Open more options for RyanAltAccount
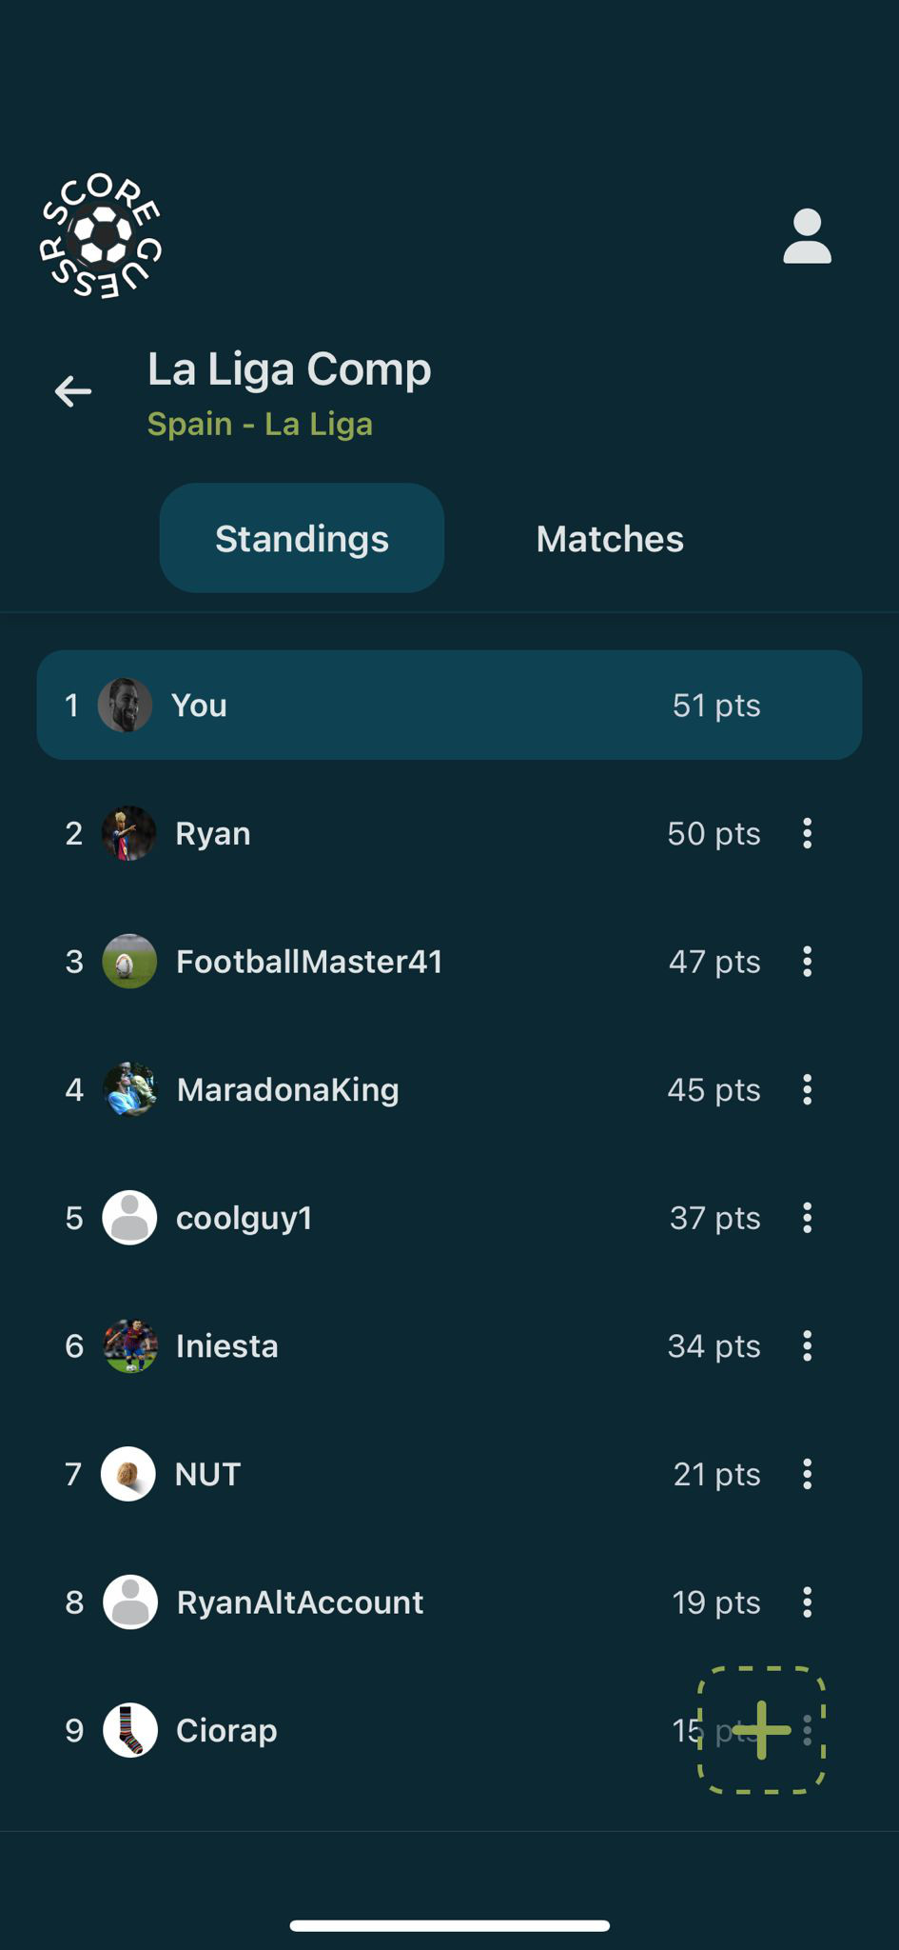 click(807, 1602)
